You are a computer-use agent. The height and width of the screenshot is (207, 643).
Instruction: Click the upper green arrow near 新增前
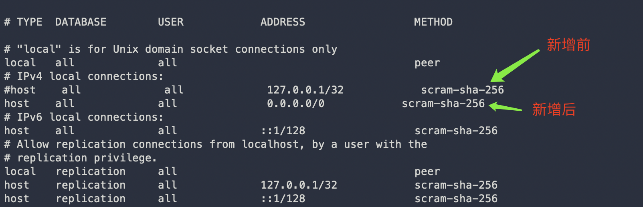coord(515,66)
